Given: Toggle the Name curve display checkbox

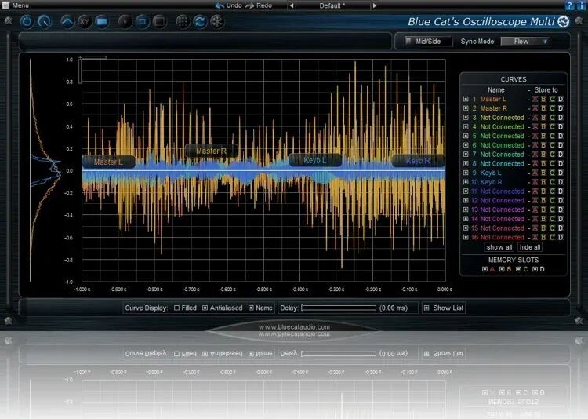Looking at the screenshot, I should point(251,308).
